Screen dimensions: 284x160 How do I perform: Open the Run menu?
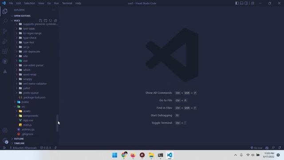(56, 3)
